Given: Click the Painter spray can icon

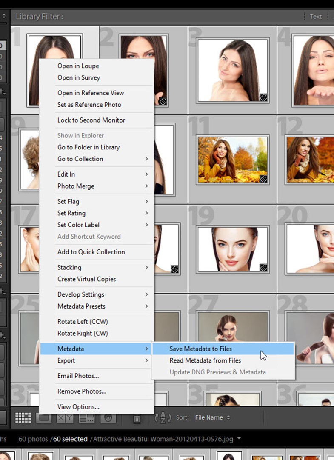Looking at the screenshot, I should [137, 419].
